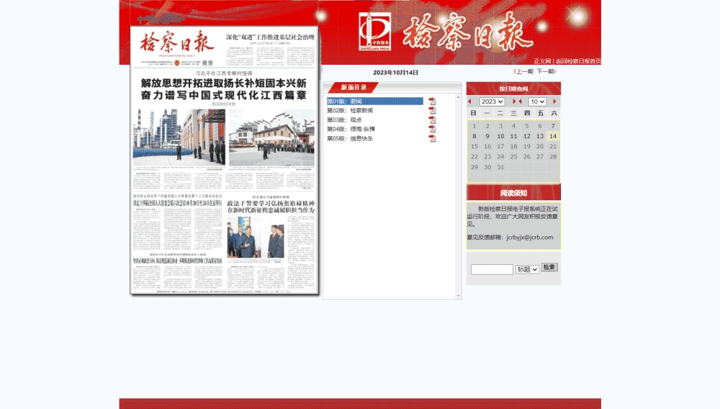The width and height of the screenshot is (720, 409).
Task: Click the date text 2023年10月14日
Action: click(x=395, y=73)
